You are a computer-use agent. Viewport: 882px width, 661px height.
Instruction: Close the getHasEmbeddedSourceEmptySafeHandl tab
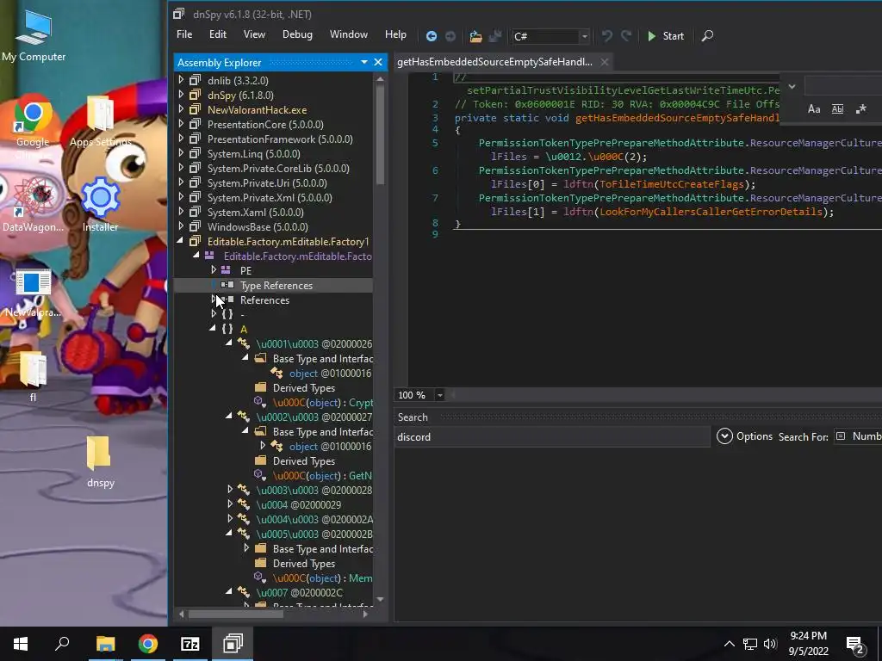[604, 62]
